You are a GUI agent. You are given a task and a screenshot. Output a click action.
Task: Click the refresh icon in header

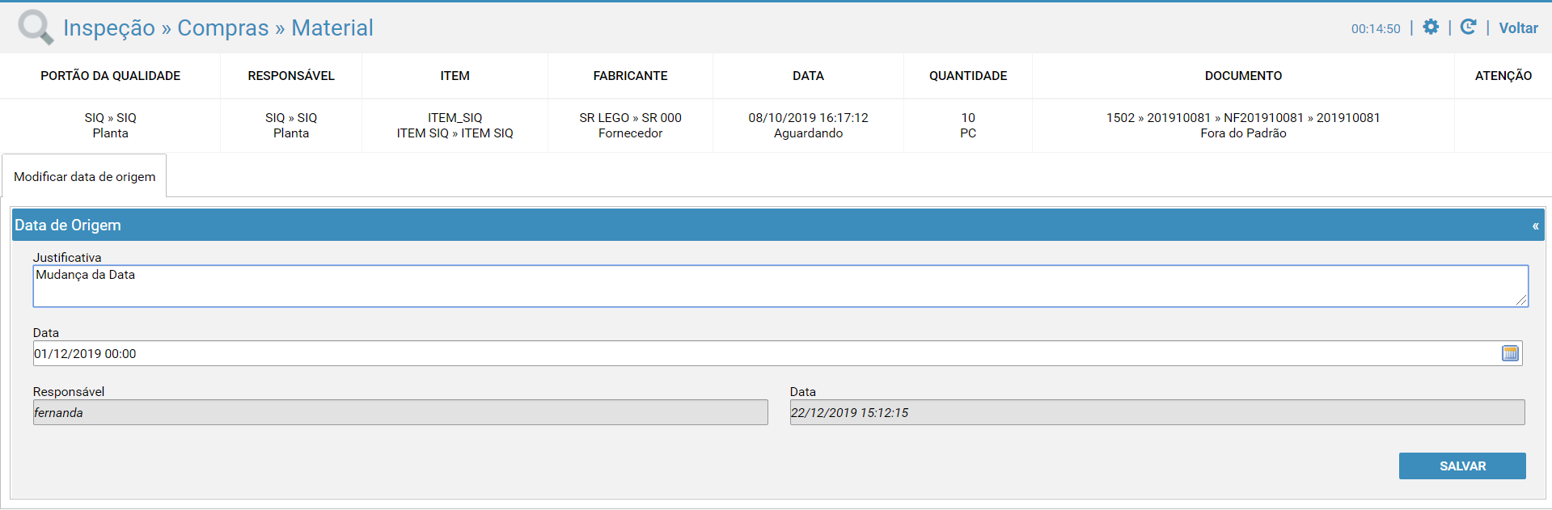coord(1468,27)
